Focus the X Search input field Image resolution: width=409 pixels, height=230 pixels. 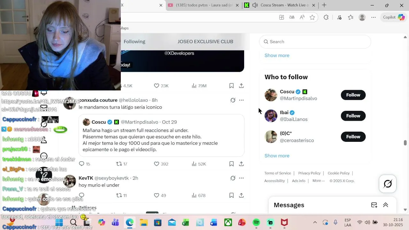tap(315, 42)
